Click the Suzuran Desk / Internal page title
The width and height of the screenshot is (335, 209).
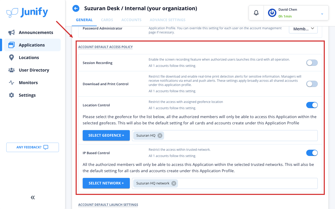point(141,8)
